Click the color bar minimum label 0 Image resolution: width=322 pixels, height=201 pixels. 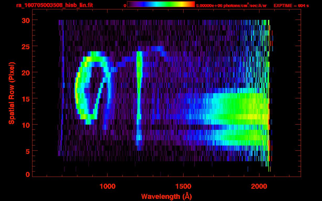(x=125, y=5)
